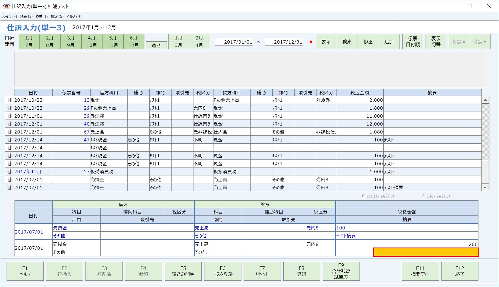Click the voucher memo icon beside the 2017/10/23 row

click(x=9, y=100)
